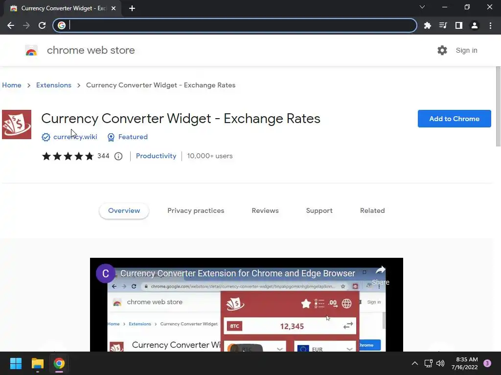The width and height of the screenshot is (501, 375).
Task: Expand the tab search chevron
Action: click(422, 7)
